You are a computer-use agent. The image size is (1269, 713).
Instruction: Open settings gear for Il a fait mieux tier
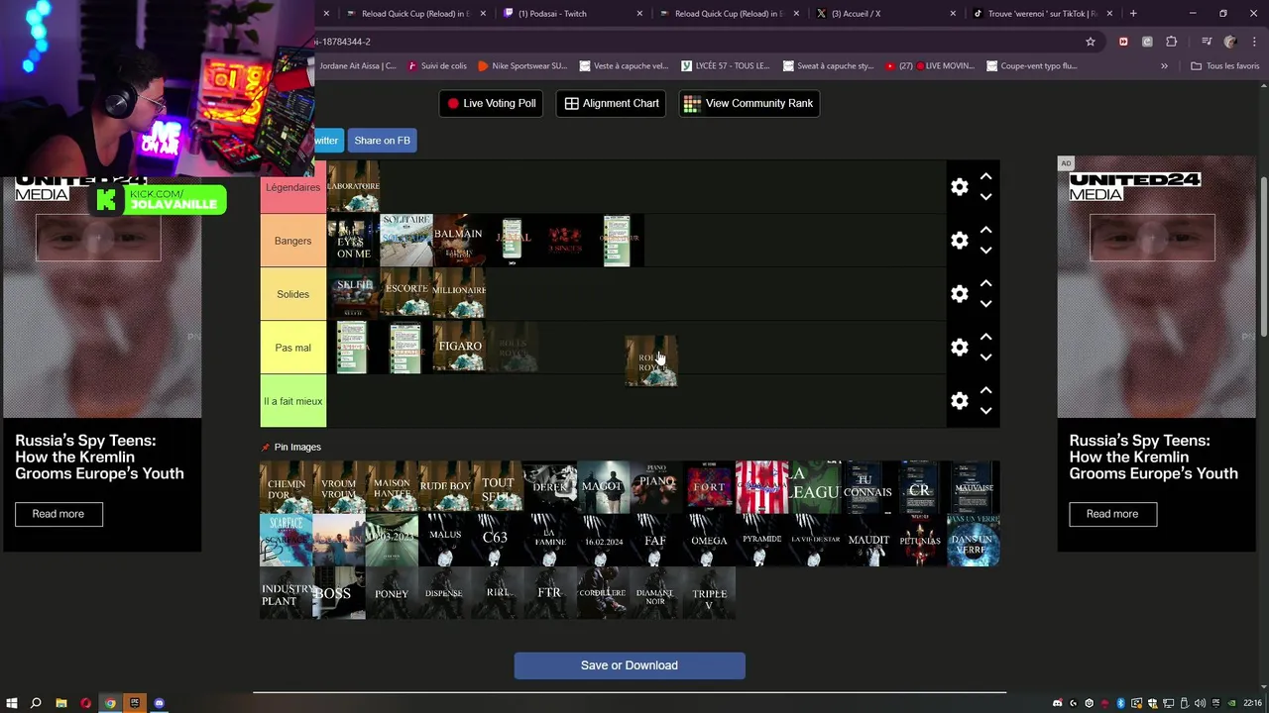pos(959,401)
